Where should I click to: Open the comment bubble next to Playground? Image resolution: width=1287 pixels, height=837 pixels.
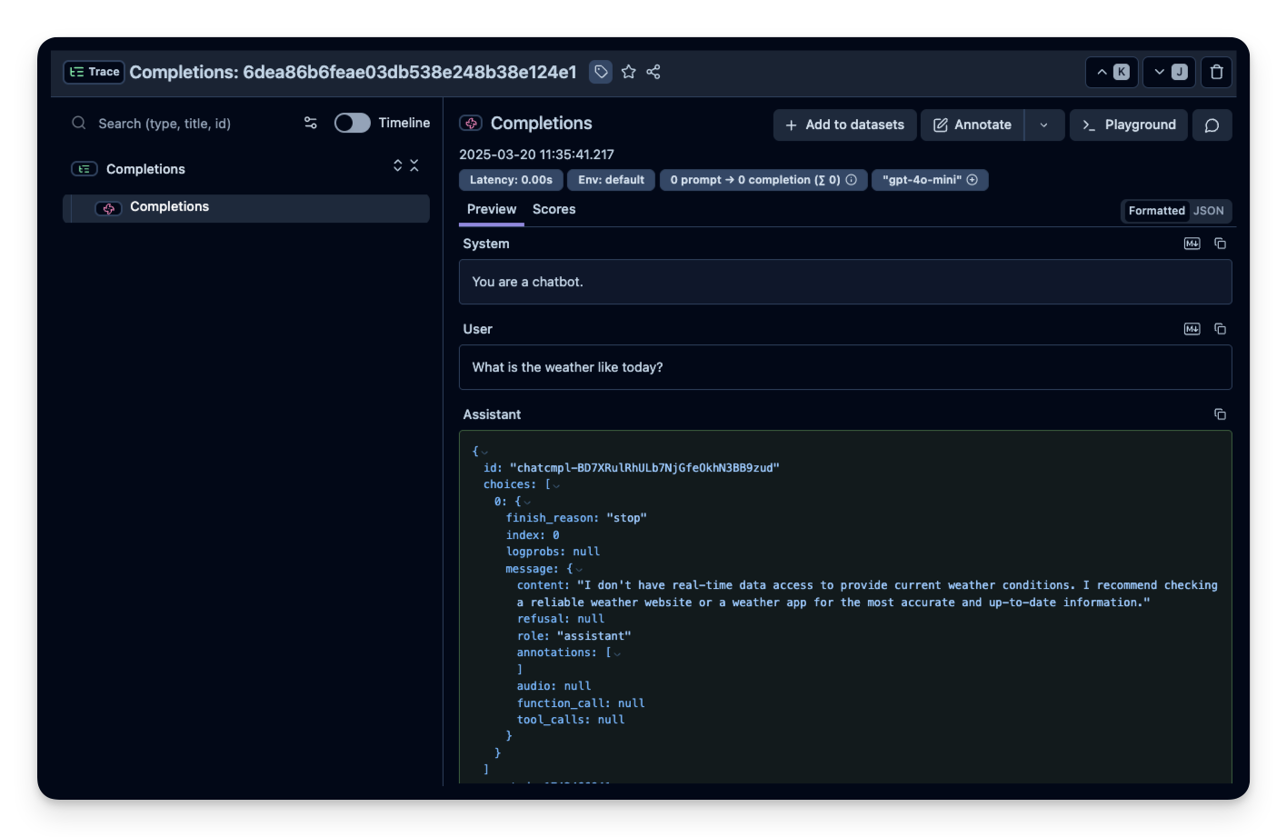click(1212, 125)
